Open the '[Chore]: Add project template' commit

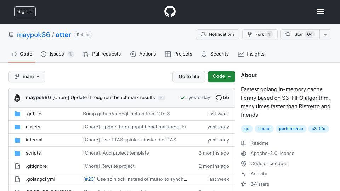click(x=116, y=153)
